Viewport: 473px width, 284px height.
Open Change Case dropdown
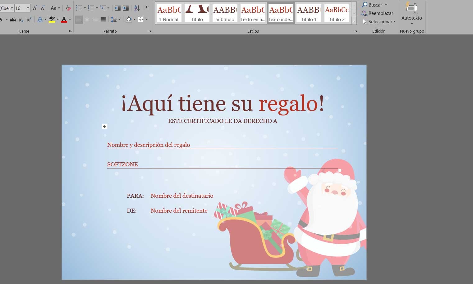pos(55,8)
